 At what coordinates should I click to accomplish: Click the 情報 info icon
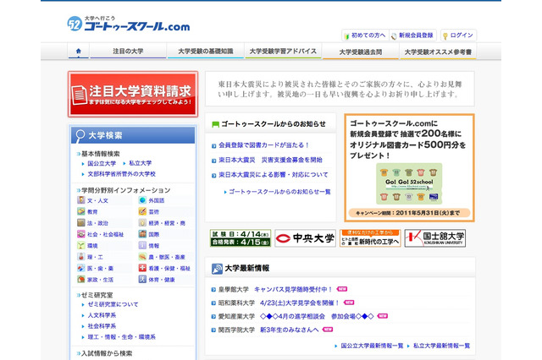[x=142, y=246]
